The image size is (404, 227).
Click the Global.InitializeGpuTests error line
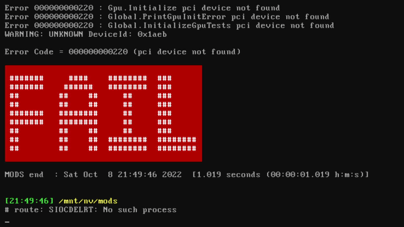point(169,25)
